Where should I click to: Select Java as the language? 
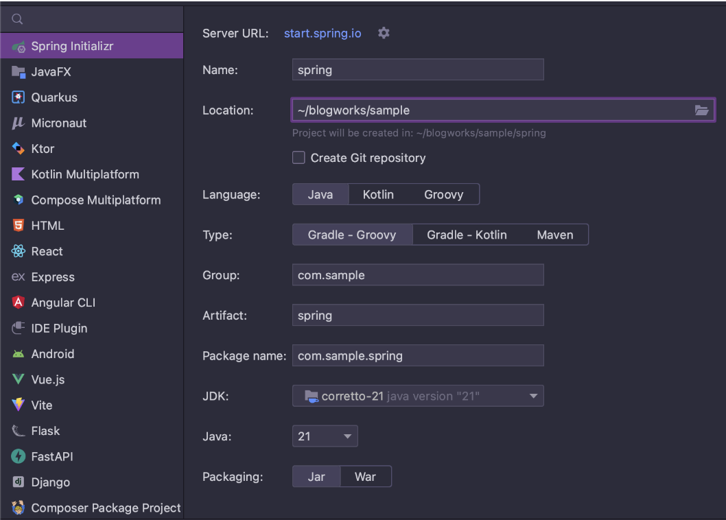(x=320, y=194)
